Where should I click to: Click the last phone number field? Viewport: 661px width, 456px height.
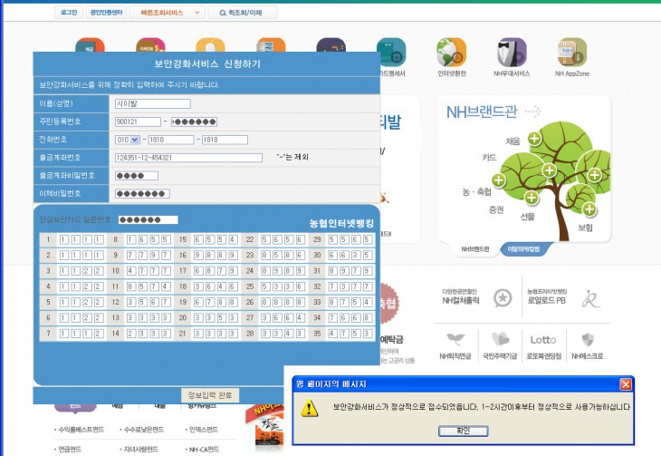[x=225, y=140]
